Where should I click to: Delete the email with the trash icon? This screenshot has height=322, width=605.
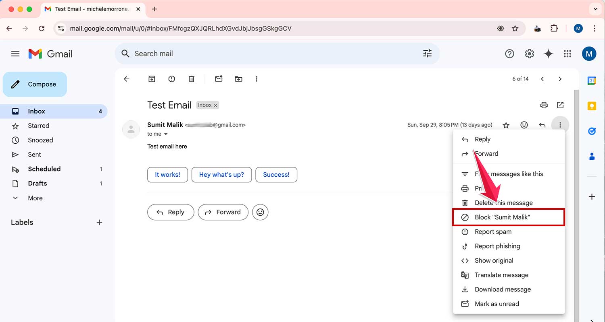pos(192,79)
